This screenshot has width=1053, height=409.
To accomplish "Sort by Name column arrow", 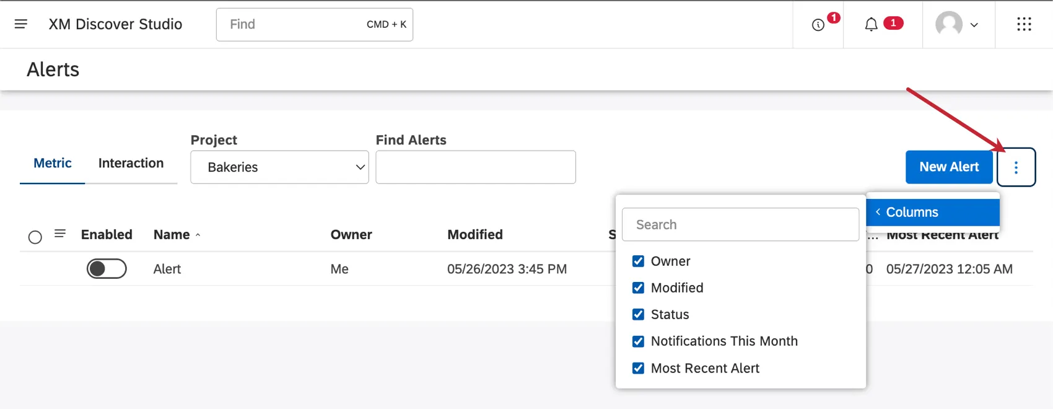I will [x=198, y=235].
